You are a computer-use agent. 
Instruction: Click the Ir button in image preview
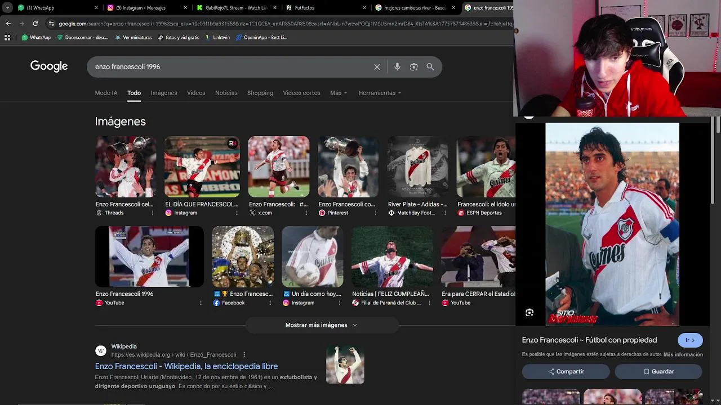(x=690, y=340)
